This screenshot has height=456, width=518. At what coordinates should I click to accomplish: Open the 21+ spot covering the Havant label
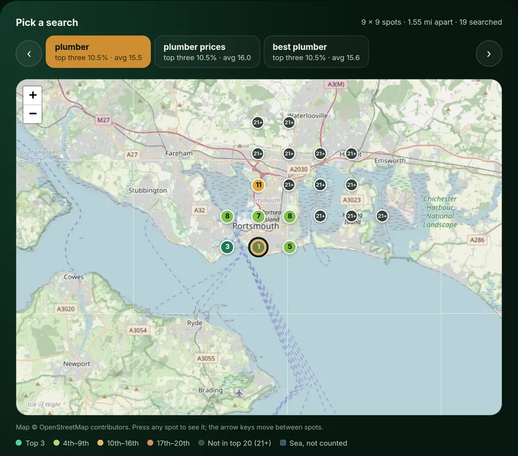tap(352, 154)
